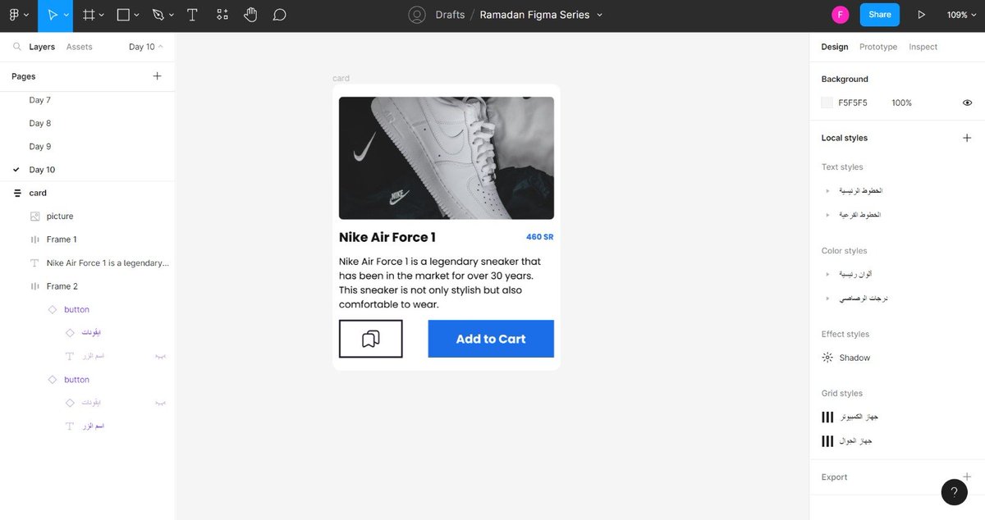Expand الوان رئيسية color style group
This screenshot has height=520, width=985.
[828, 274]
